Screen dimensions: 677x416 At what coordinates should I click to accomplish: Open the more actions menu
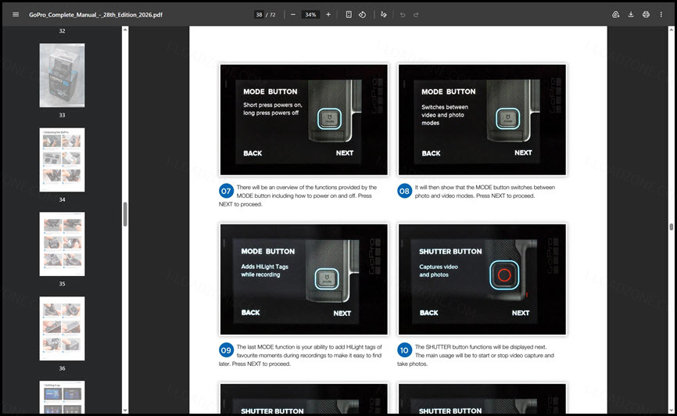pyautogui.click(x=661, y=14)
